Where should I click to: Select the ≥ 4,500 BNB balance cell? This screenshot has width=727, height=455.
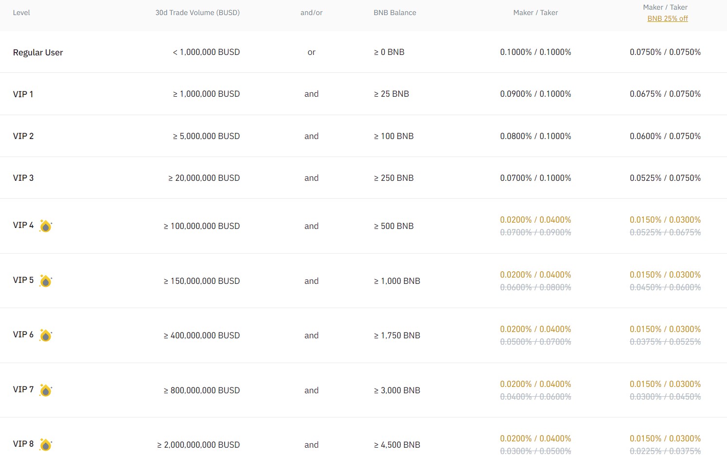click(x=397, y=445)
